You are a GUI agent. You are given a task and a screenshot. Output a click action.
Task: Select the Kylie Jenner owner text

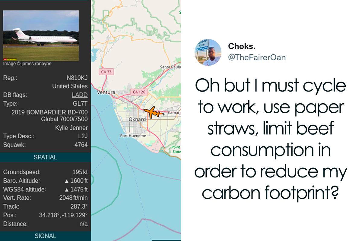click(x=71, y=128)
